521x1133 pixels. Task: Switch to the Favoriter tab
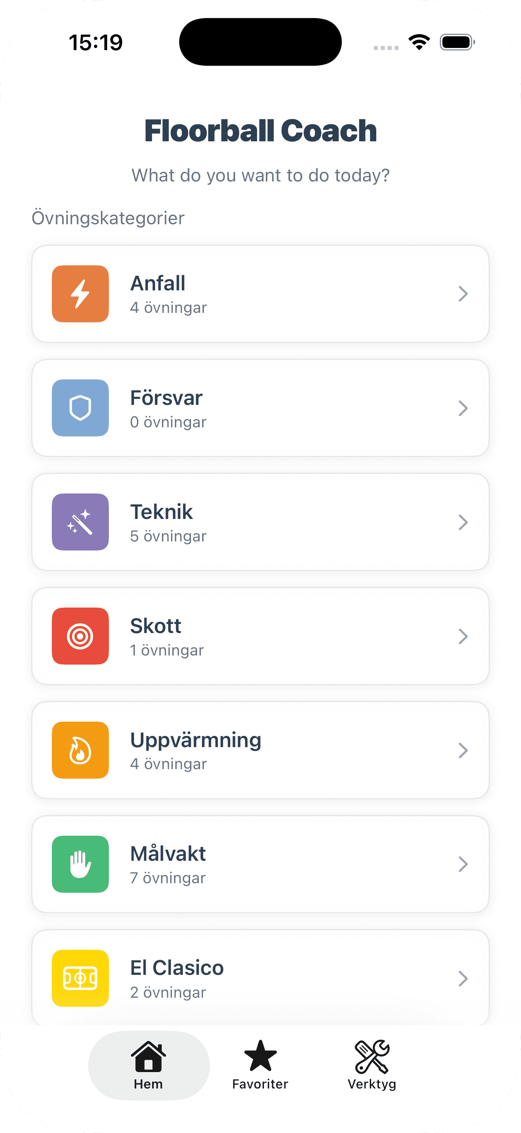pyautogui.click(x=260, y=1065)
